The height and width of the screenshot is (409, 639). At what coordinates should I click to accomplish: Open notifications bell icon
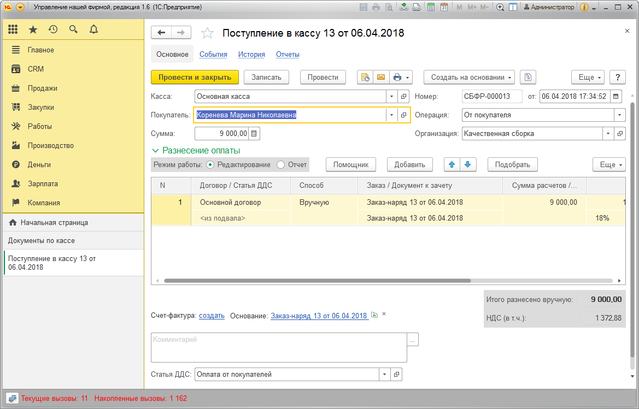coord(93,29)
